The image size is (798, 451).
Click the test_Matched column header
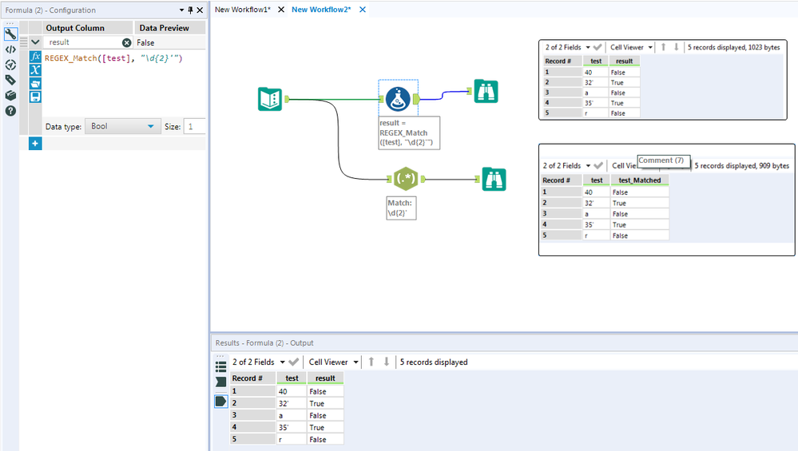click(x=640, y=180)
